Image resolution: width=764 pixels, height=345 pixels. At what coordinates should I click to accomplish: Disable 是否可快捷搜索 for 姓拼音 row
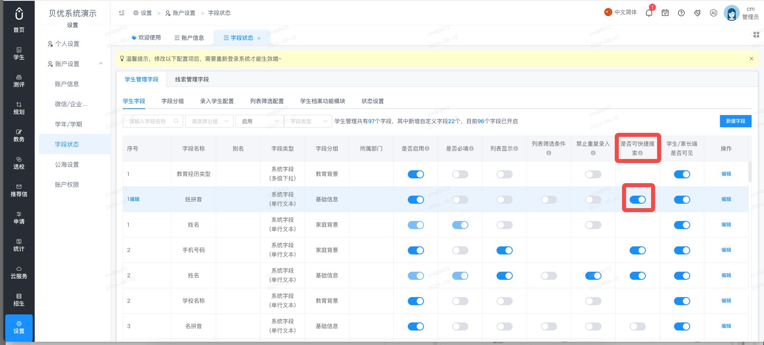tap(637, 200)
